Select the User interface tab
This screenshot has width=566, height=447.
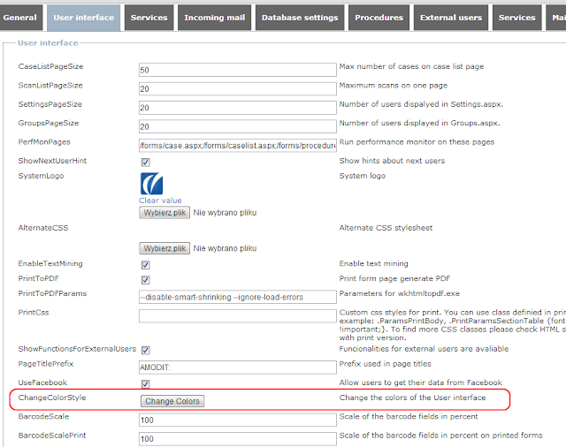pos(84,18)
